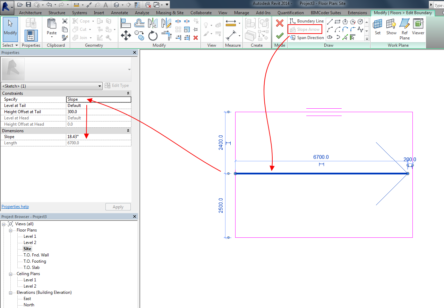Select the Rectangle draw tool
This screenshot has height=308, width=444.
(x=338, y=21)
